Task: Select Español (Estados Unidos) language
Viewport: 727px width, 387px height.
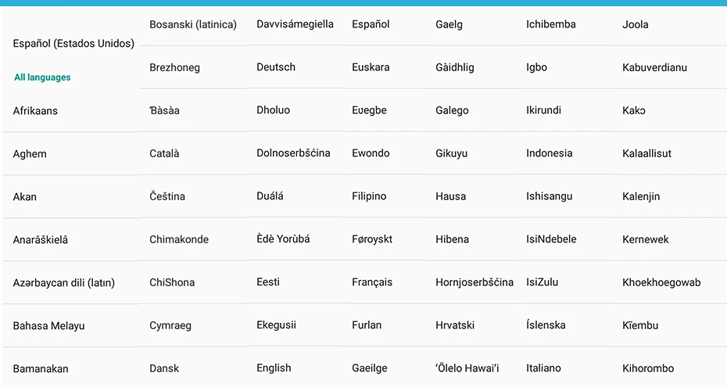Action: tap(73, 44)
